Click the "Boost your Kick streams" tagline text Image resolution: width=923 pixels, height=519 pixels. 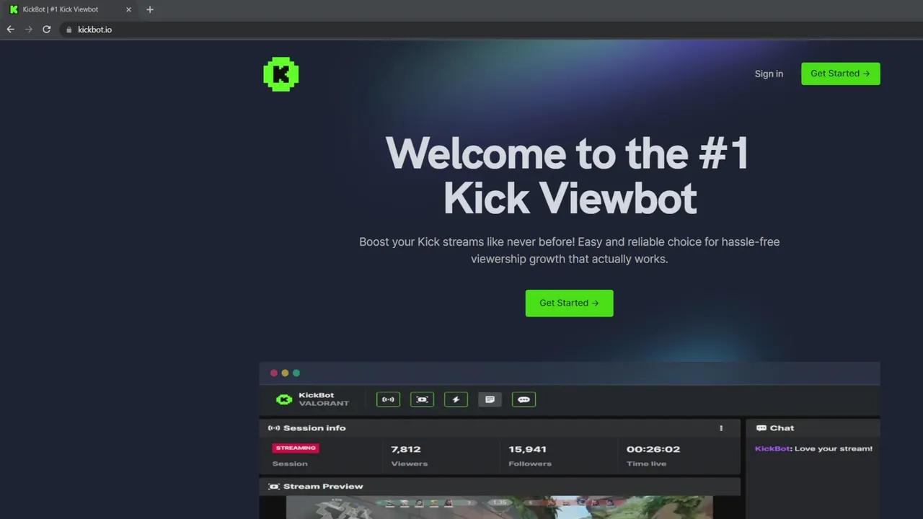pyautogui.click(x=570, y=250)
